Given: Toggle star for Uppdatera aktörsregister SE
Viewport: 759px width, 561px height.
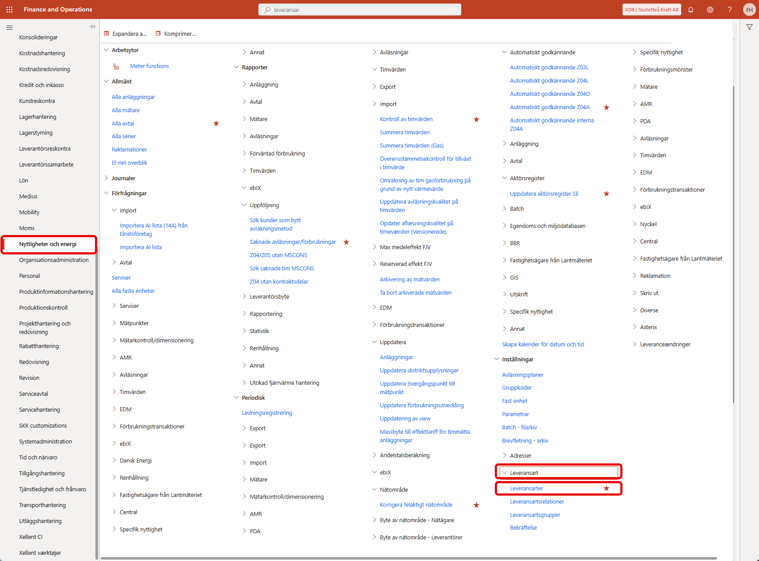Looking at the screenshot, I should (x=607, y=194).
